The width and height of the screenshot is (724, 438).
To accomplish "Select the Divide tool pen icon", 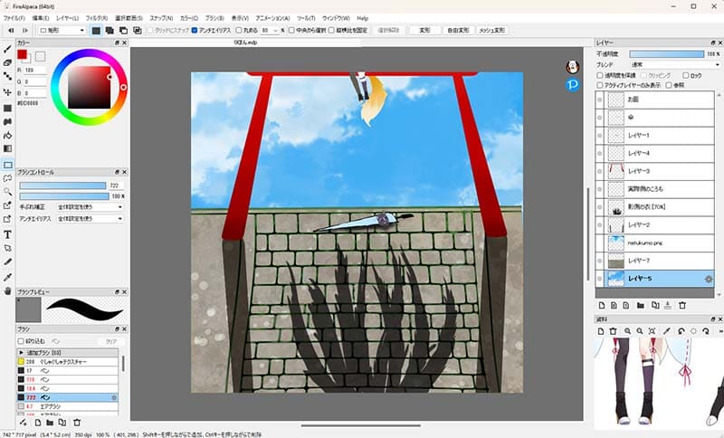I will pyautogui.click(x=7, y=262).
